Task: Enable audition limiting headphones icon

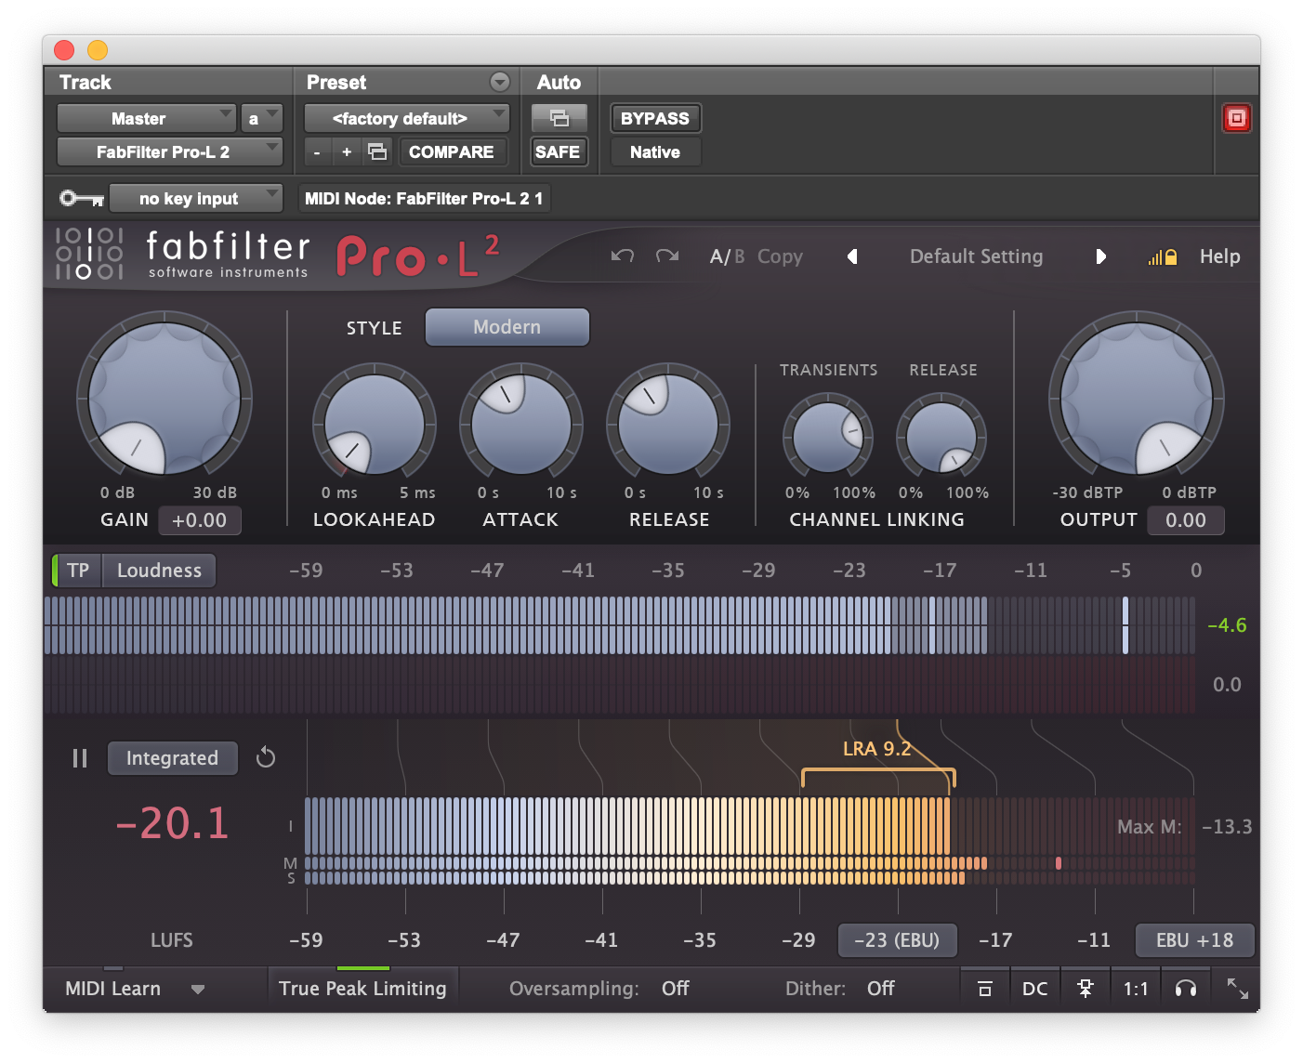Action: point(1185,989)
